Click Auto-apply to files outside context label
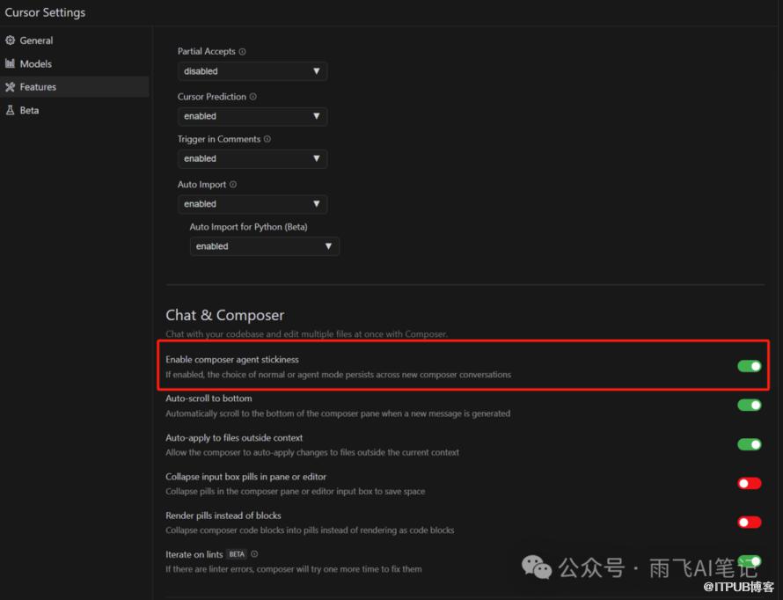The width and height of the screenshot is (783, 600). click(234, 438)
